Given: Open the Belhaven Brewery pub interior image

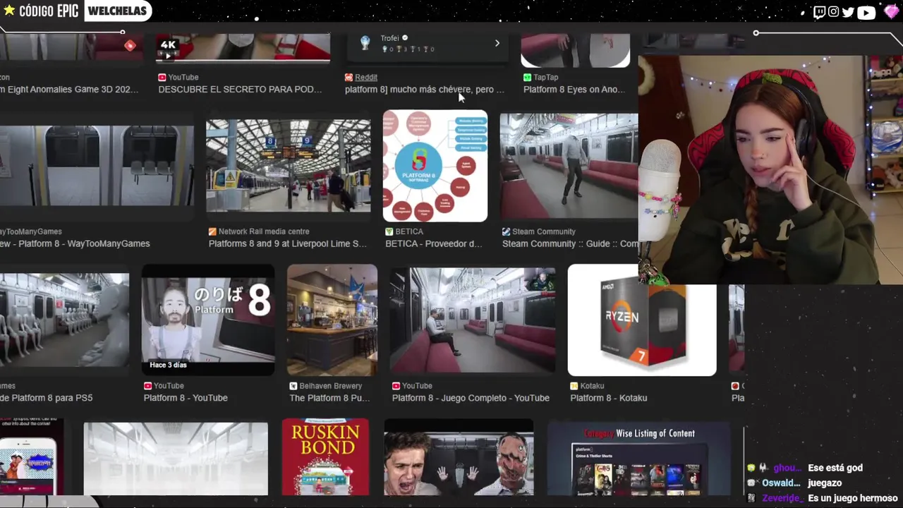Looking at the screenshot, I should click(x=332, y=320).
